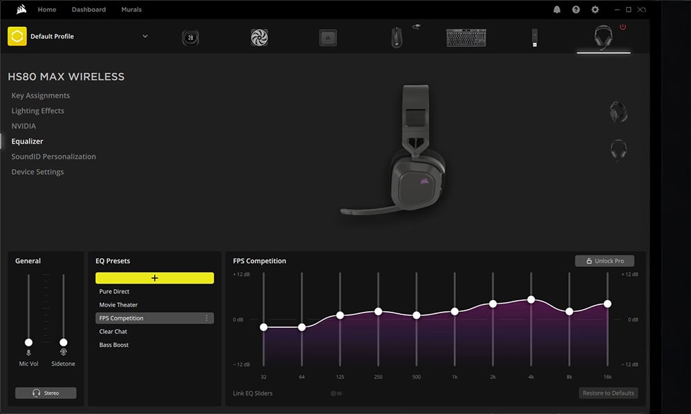
Task: Click the 2k EQ slider handle
Action: tap(493, 304)
